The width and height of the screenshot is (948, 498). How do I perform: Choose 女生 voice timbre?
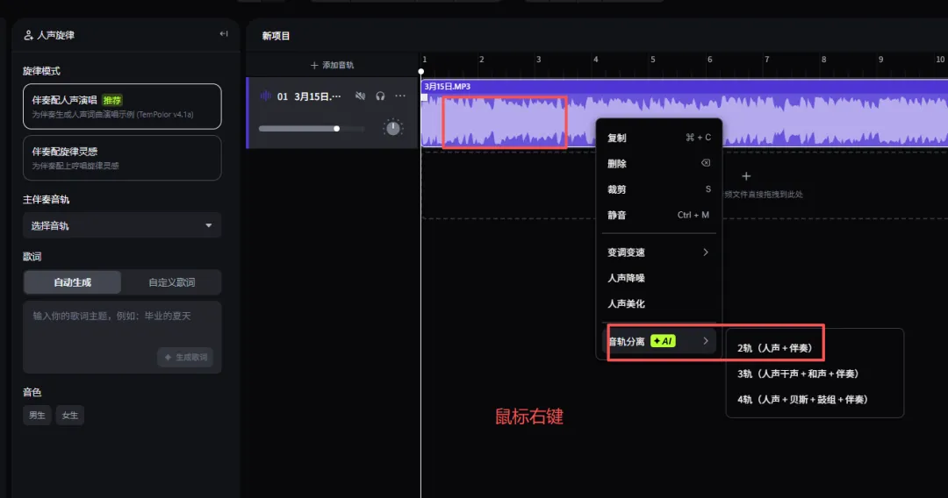point(70,416)
